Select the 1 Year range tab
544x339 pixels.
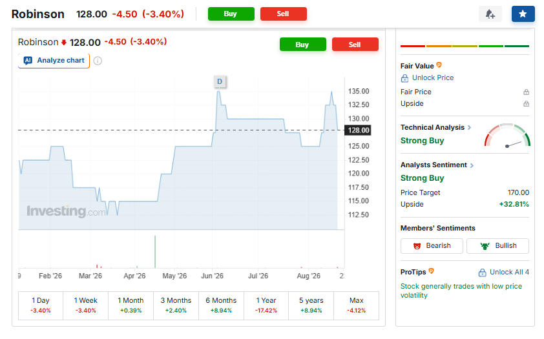pos(266,305)
